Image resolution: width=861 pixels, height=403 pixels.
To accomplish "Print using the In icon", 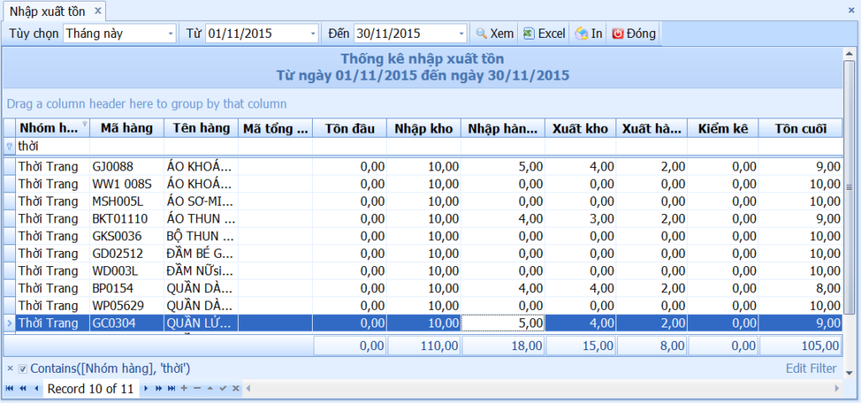I will click(x=589, y=34).
